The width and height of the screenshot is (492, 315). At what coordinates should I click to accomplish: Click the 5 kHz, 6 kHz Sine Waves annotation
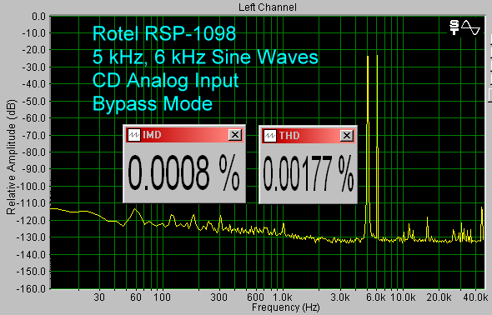point(205,57)
